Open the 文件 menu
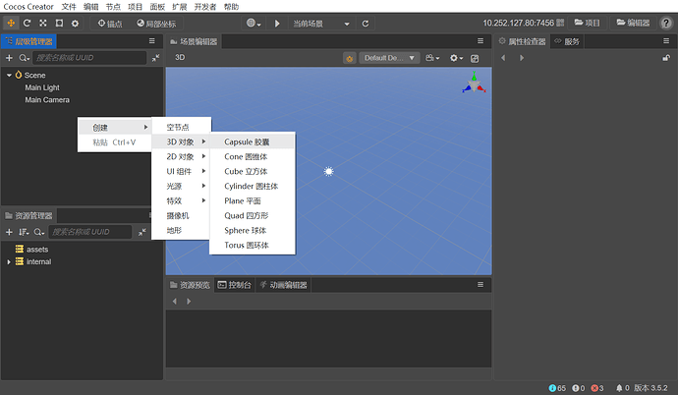 click(x=69, y=7)
